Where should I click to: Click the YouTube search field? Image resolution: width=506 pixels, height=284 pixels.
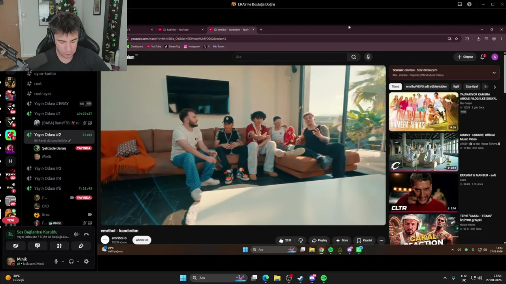point(290,57)
